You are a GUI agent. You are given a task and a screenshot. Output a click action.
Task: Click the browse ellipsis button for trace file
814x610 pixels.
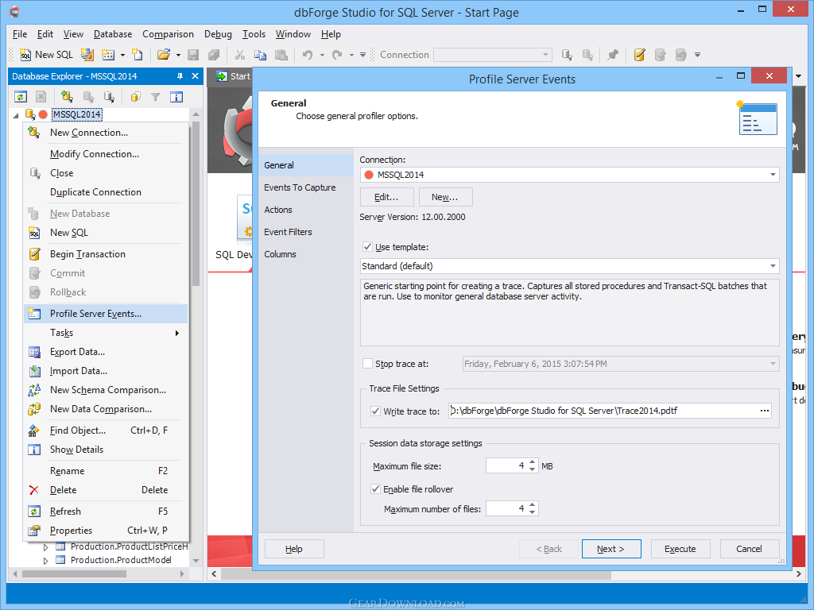pos(764,411)
